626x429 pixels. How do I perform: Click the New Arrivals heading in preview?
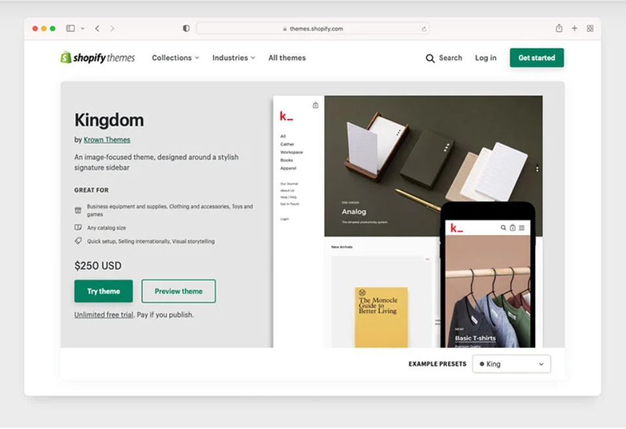coord(341,247)
